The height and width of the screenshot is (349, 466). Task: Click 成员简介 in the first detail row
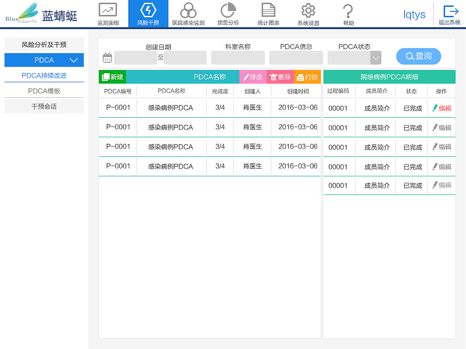tap(377, 108)
